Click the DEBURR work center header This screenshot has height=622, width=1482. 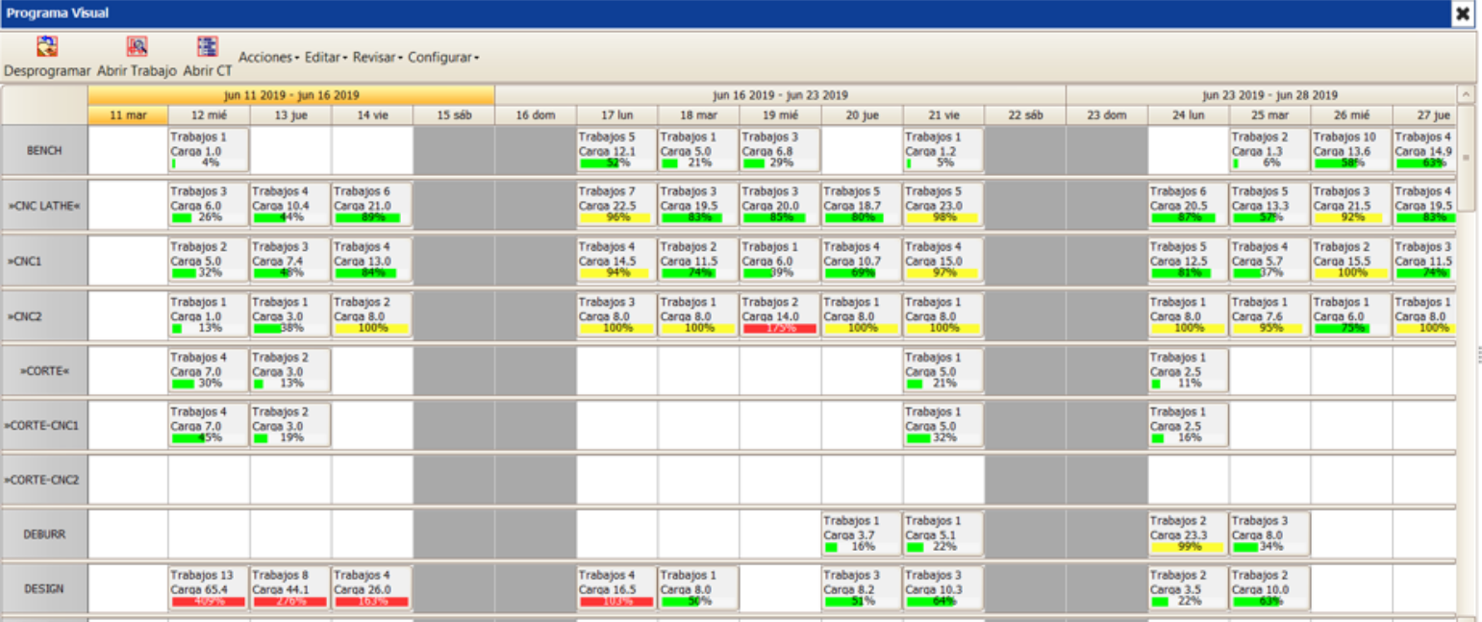tap(44, 535)
